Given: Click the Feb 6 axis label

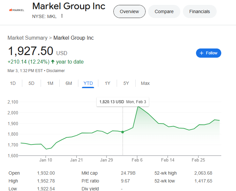Looking at the screenshot, I should coord(137,160).
